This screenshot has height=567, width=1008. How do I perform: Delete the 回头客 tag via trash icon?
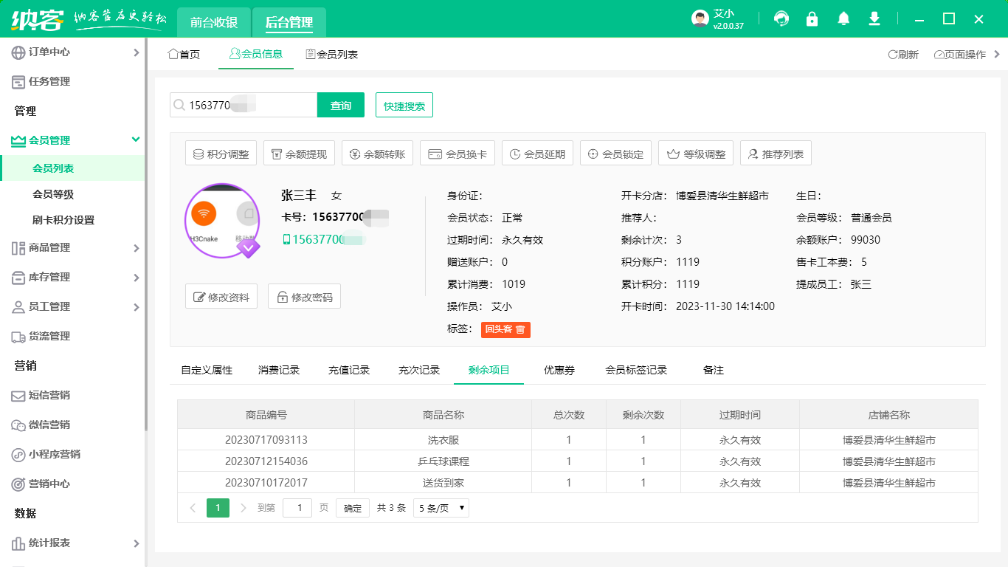point(520,329)
